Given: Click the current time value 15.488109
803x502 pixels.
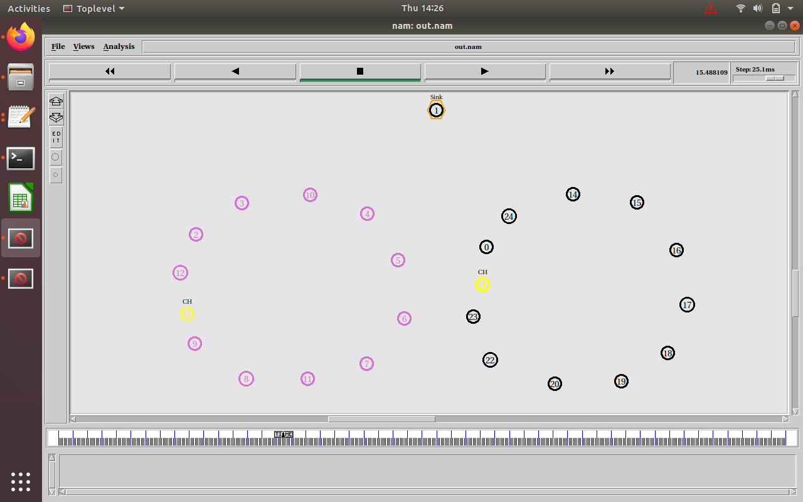Looking at the screenshot, I should coord(711,72).
